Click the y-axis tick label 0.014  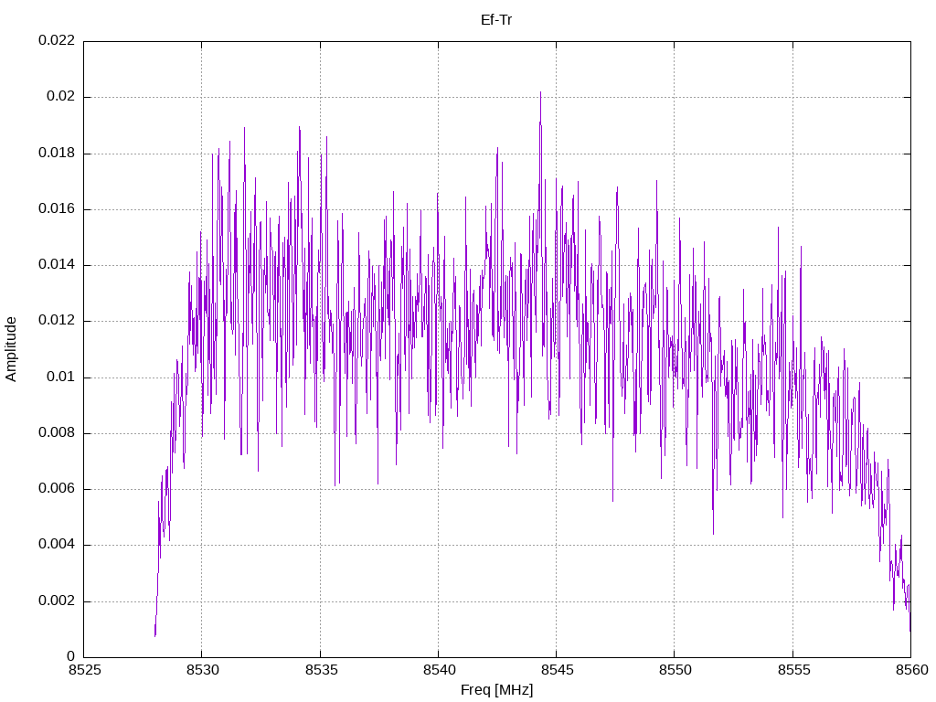(57, 265)
